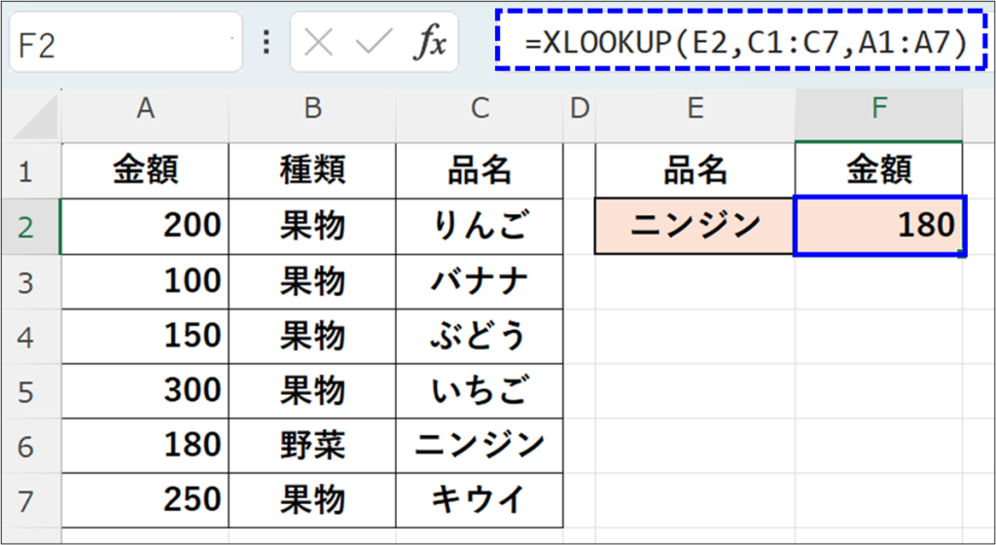This screenshot has width=996, height=545.
Task: Open the Name Box dropdown showing F2
Action: [231, 43]
